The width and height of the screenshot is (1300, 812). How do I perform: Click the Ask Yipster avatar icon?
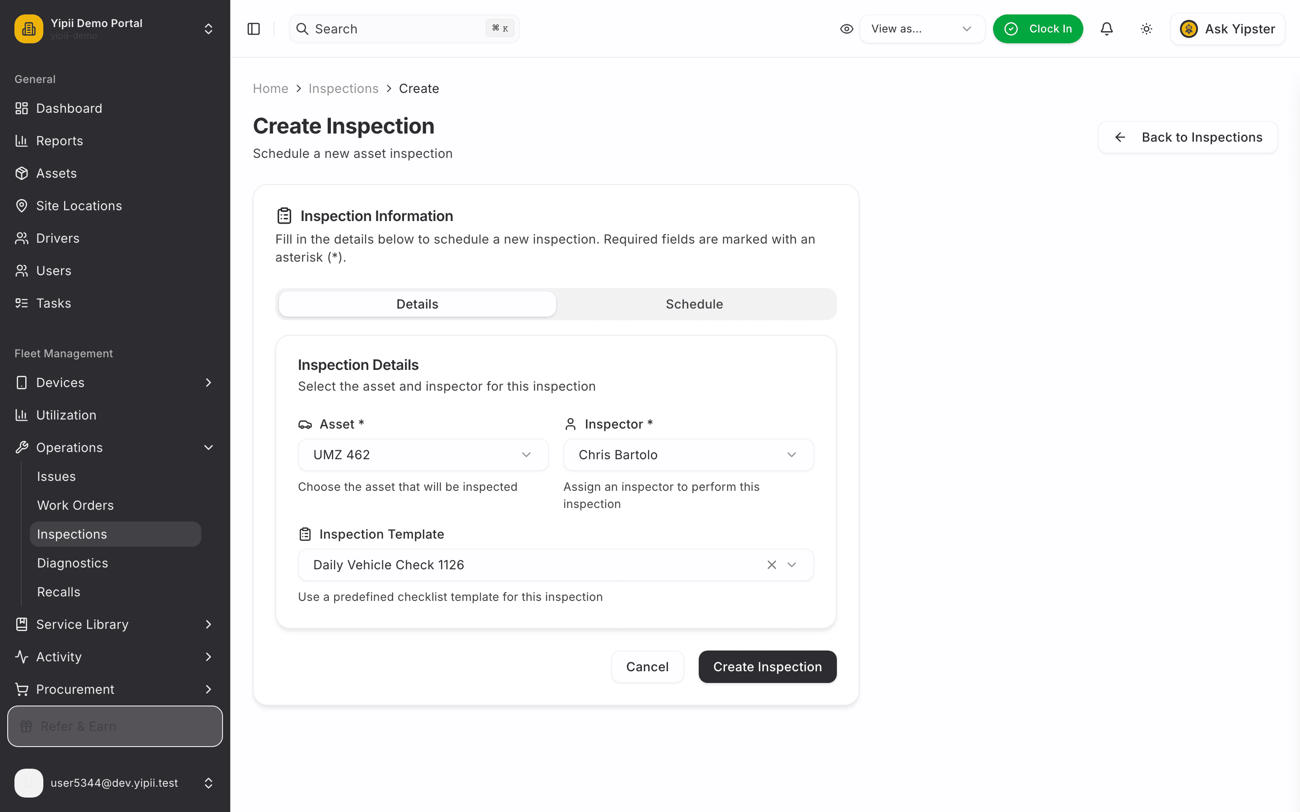coord(1189,29)
